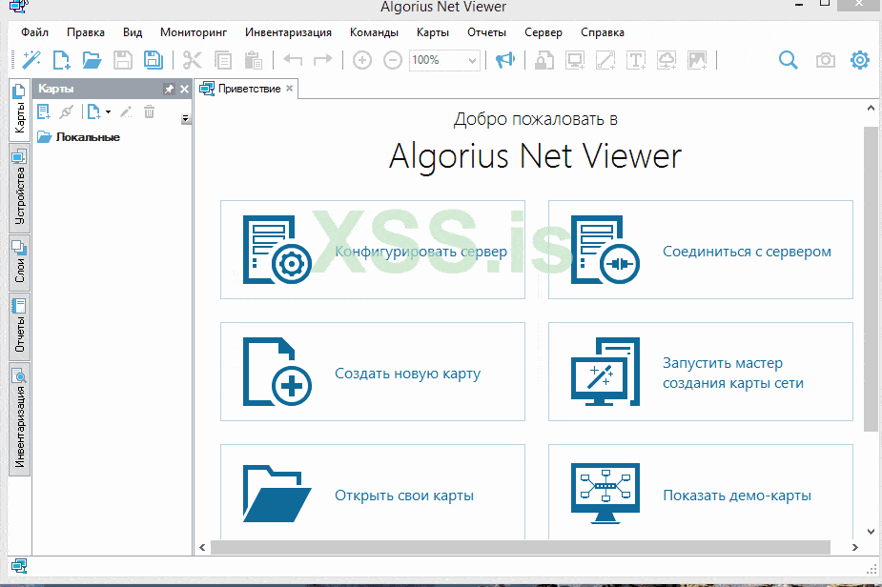Switch to the Устройства vertical side tab
The height and width of the screenshot is (587, 882).
(20, 187)
